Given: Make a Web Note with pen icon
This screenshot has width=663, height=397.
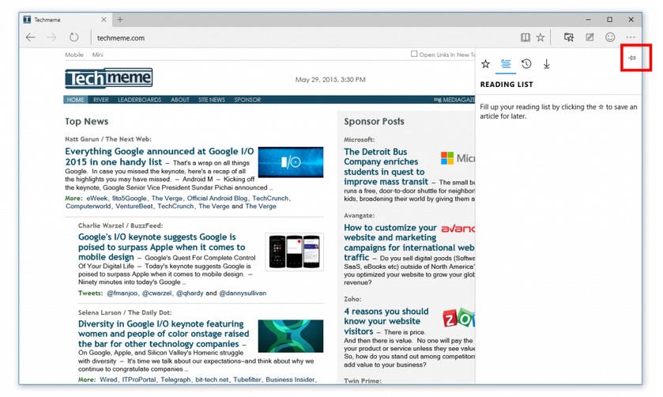Looking at the screenshot, I should coord(590,38).
